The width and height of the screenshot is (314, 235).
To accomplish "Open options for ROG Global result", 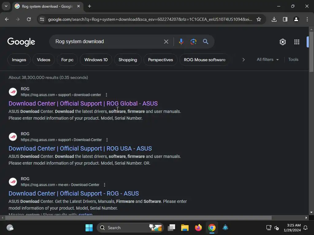I will pos(106,95).
